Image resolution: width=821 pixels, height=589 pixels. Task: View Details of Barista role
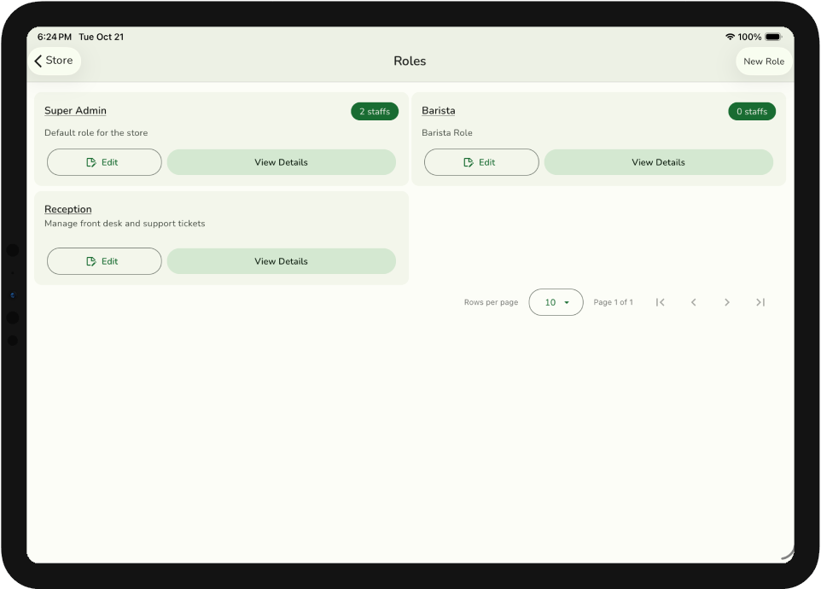658,162
